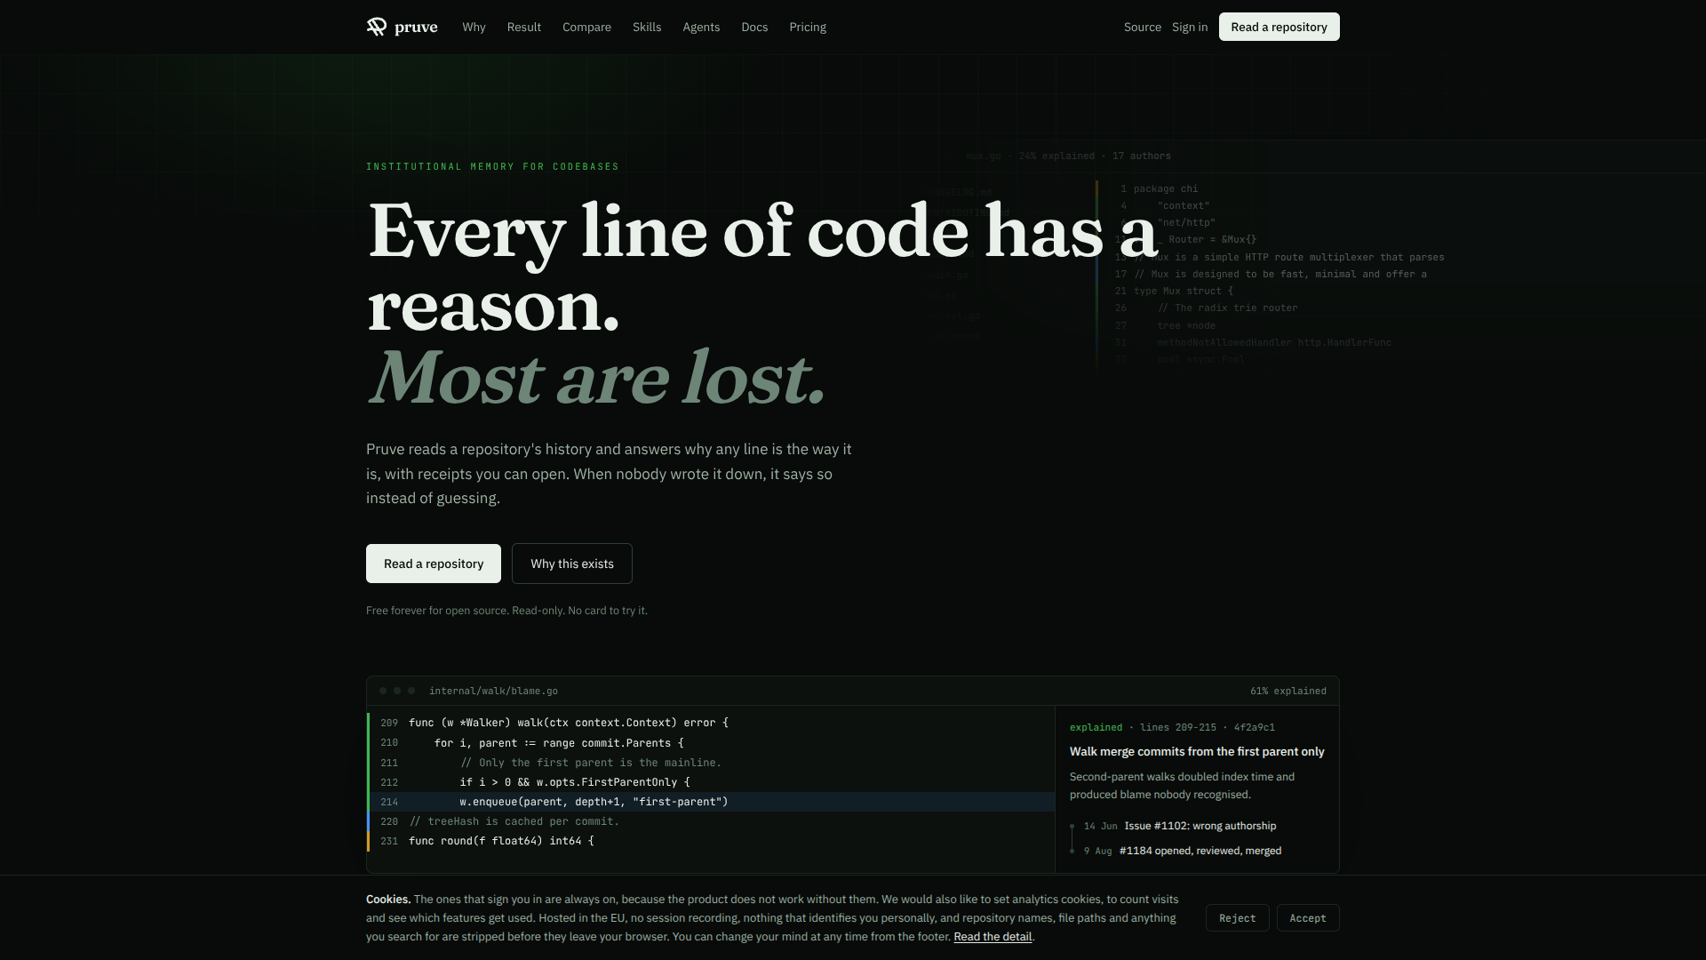The height and width of the screenshot is (960, 1706).
Task: Select line 212 FirstParentOnly condition
Action: [711, 782]
